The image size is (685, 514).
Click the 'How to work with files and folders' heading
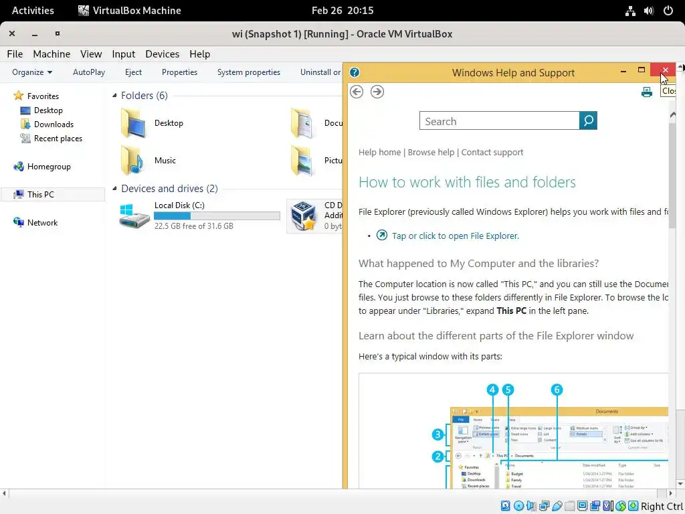click(467, 182)
